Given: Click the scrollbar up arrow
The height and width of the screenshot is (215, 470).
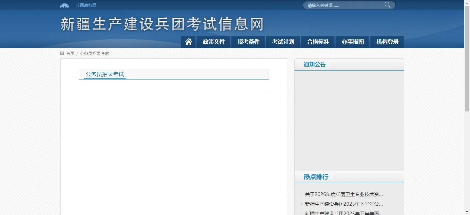Looking at the screenshot, I should click(468, 2).
